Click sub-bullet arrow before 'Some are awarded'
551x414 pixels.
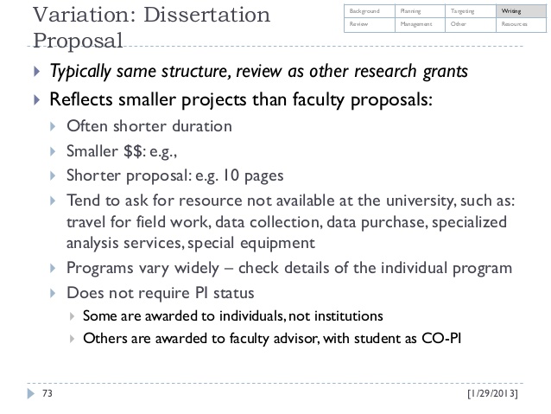72,316
